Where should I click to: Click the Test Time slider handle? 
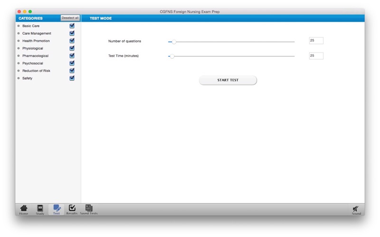click(x=172, y=56)
